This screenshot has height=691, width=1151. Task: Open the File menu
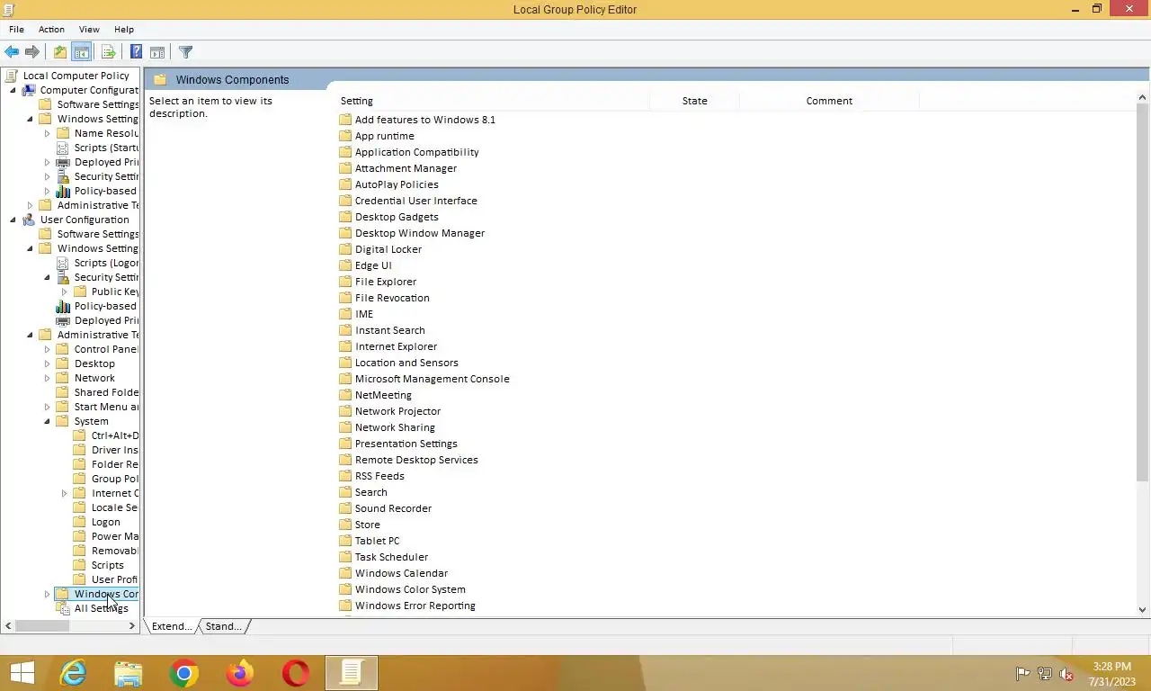click(16, 30)
